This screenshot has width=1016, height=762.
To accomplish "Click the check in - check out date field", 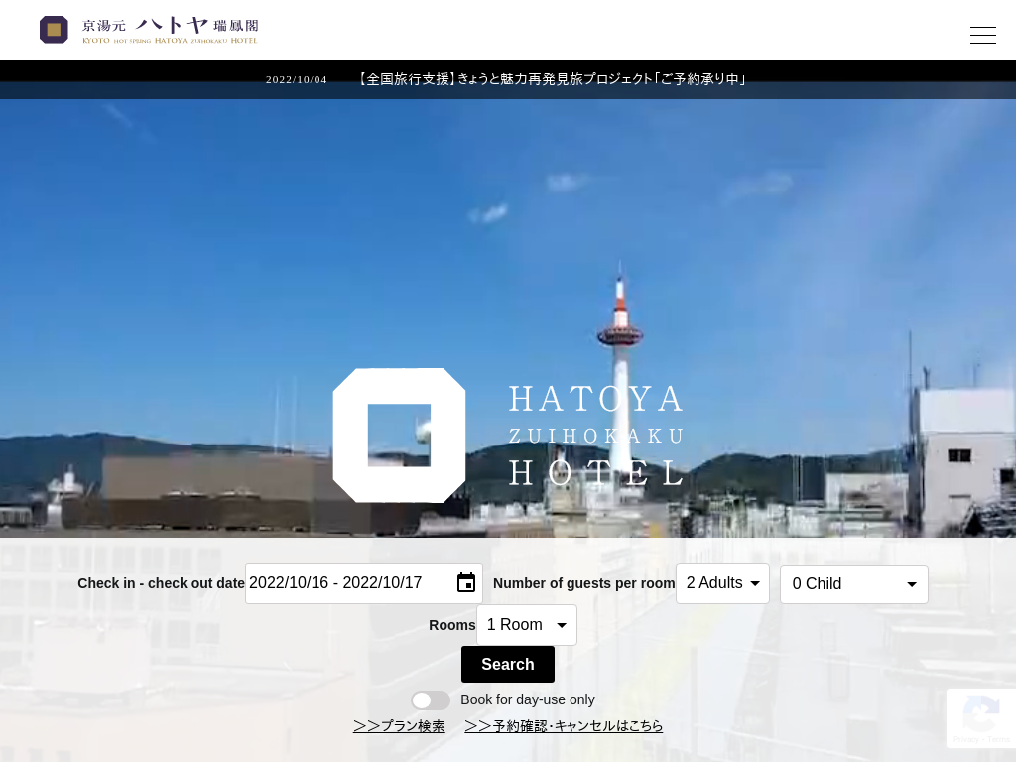I will 363,583.
